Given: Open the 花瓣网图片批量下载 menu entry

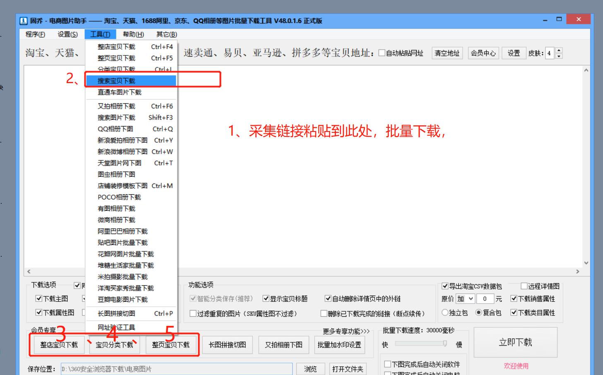Looking at the screenshot, I should (x=125, y=253).
